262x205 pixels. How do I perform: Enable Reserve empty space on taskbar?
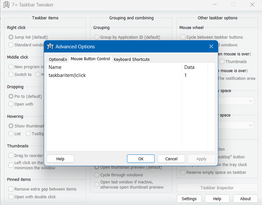coord(183,172)
